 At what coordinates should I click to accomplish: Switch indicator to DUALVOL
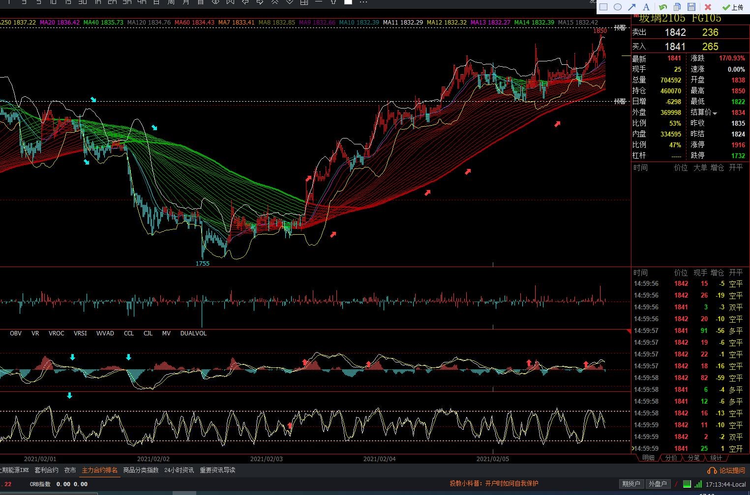pos(193,333)
